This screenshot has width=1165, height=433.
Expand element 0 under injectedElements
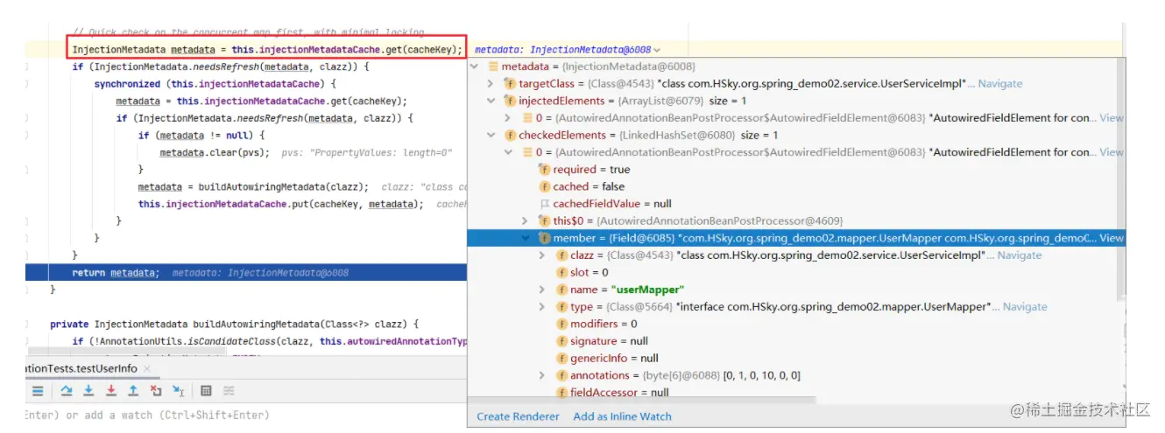coord(508,118)
